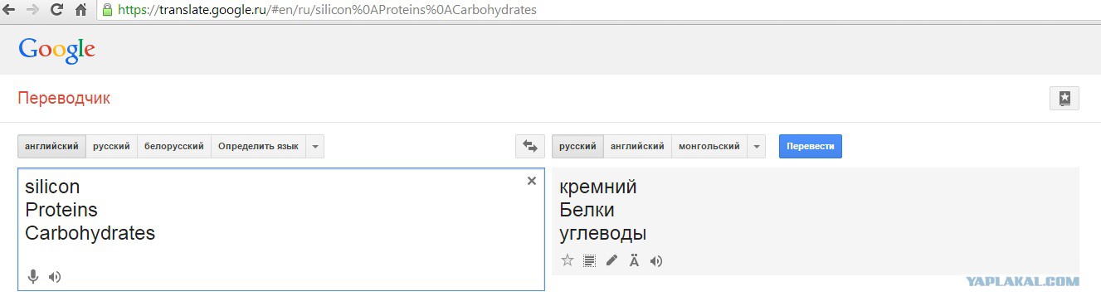Viewport: 1101px width, 306px height.
Task: Show transliteration with Ä icon
Action: coord(634,260)
